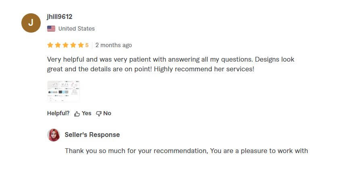Viewport: 352px width, 172px height.
Task: Open the jhill9612 reviewer profile name
Action: [x=60, y=17]
